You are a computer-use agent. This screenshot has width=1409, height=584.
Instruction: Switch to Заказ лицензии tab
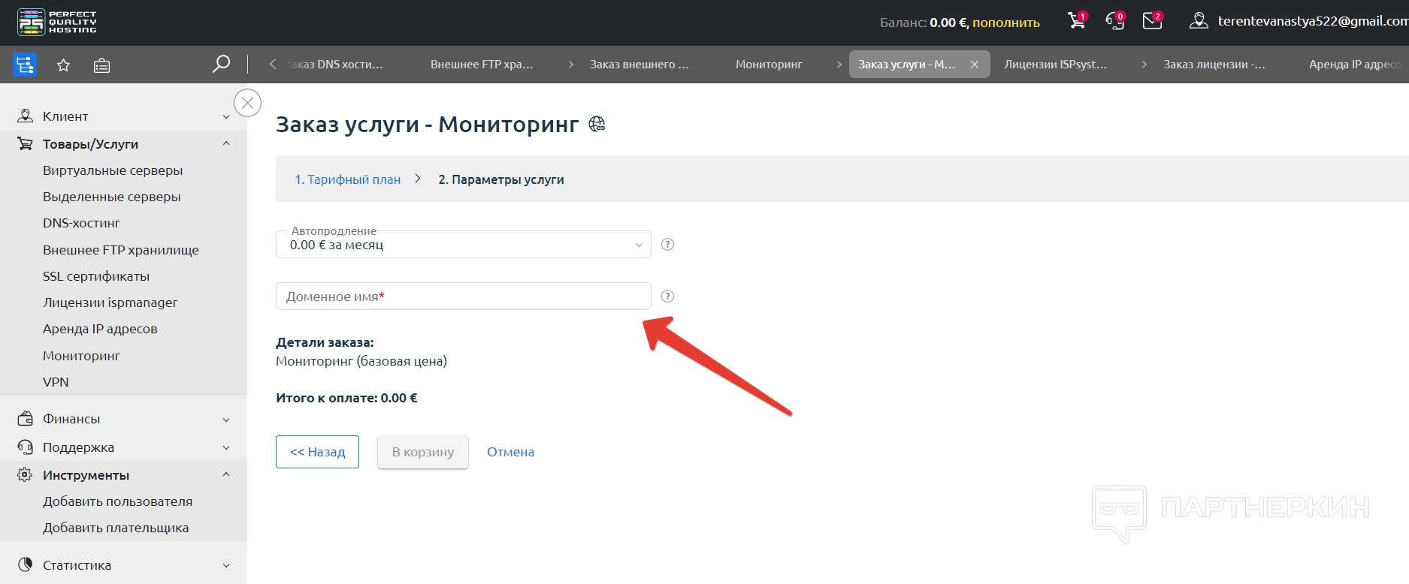click(x=1214, y=65)
